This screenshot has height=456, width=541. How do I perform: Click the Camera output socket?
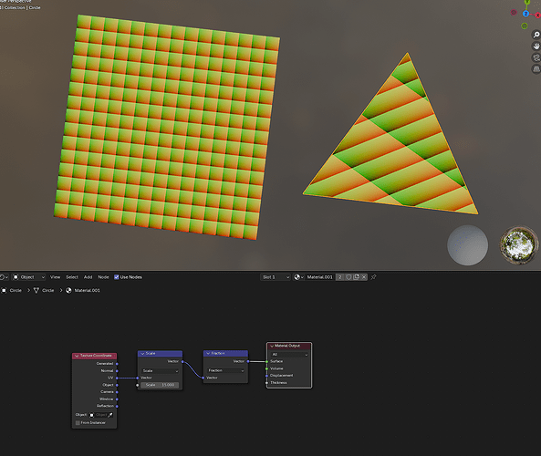click(x=117, y=392)
